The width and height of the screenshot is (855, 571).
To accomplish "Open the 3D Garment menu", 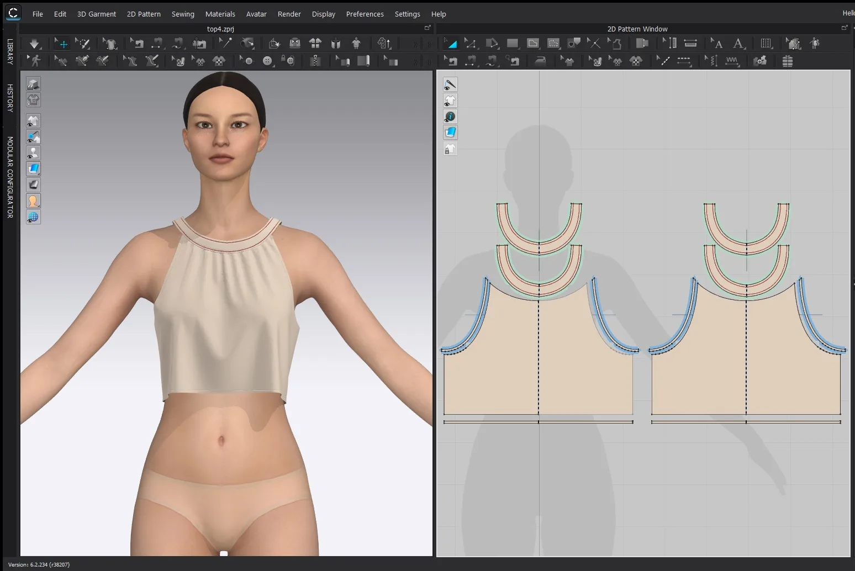I will point(97,14).
